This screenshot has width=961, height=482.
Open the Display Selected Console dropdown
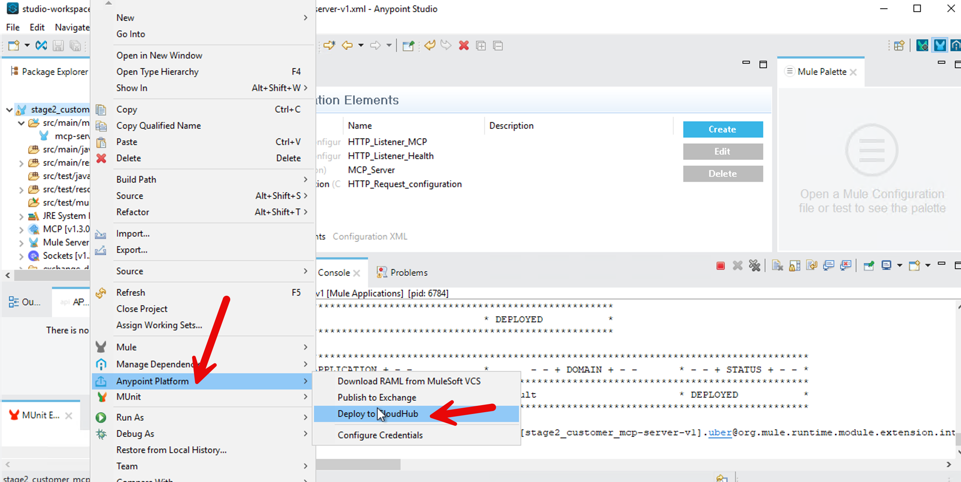pos(899,265)
